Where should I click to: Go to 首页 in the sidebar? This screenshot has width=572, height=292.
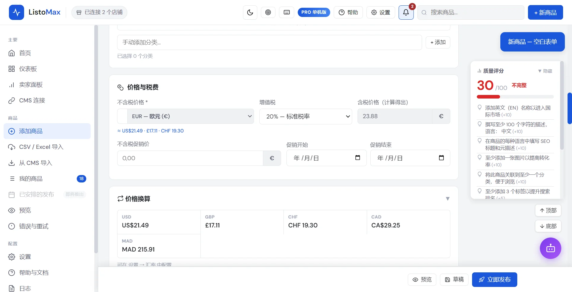click(x=47, y=53)
